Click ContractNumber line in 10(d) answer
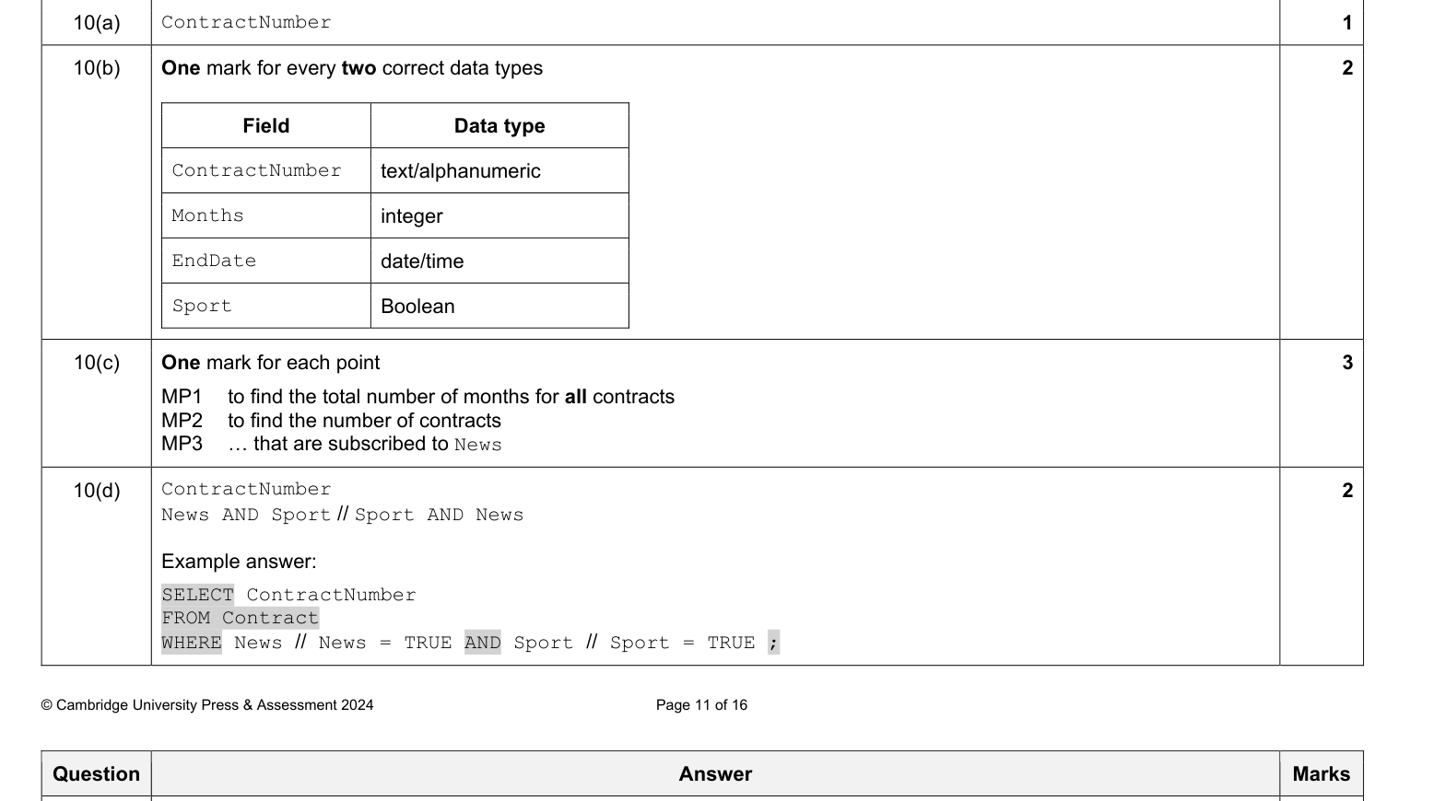 click(246, 489)
